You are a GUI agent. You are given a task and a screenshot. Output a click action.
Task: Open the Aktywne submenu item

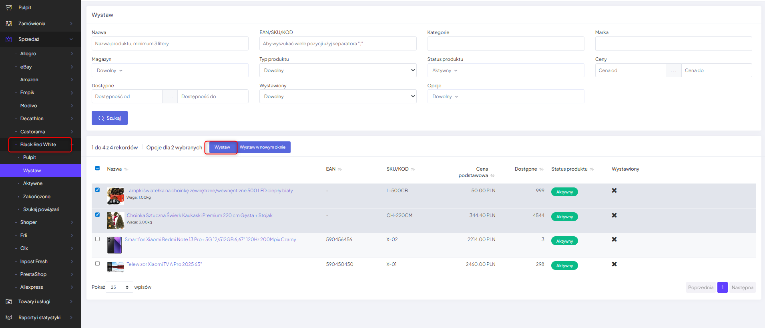33,183
